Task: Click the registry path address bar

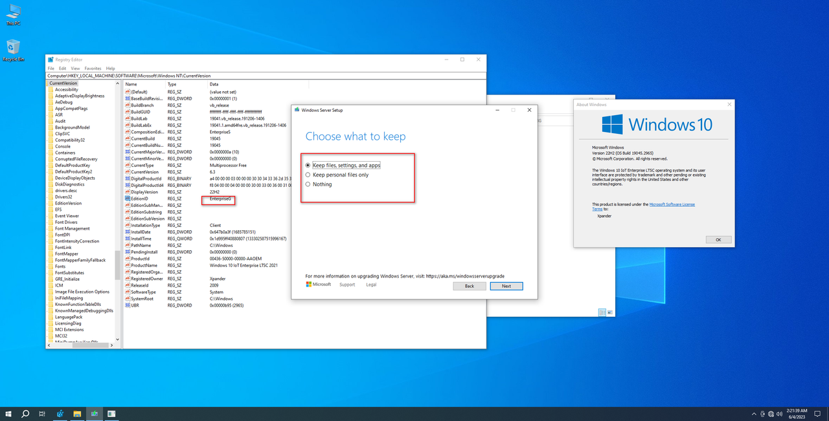Action: pos(266,76)
